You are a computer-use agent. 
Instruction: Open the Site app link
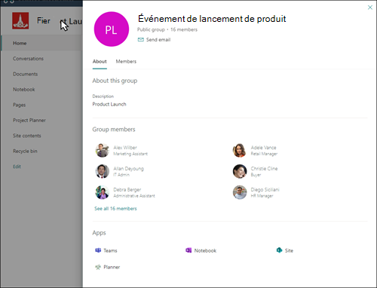pyautogui.click(x=289, y=250)
